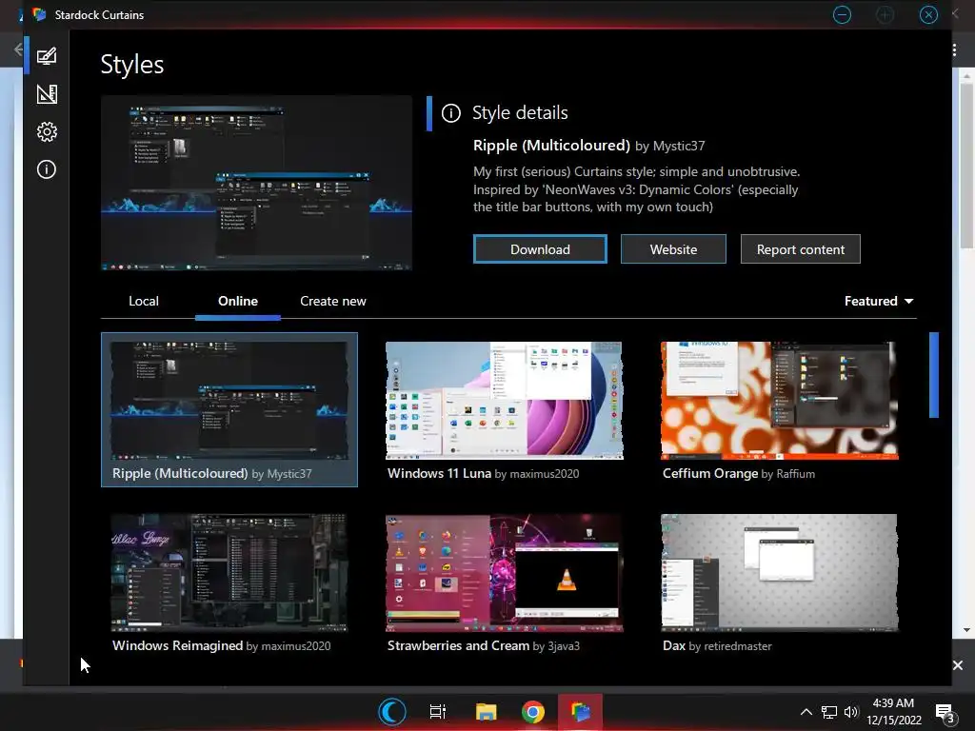Open the volume control in system tray

tap(851, 712)
